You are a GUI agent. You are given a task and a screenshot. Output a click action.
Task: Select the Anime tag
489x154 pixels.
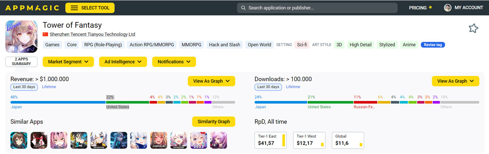[x=409, y=45]
